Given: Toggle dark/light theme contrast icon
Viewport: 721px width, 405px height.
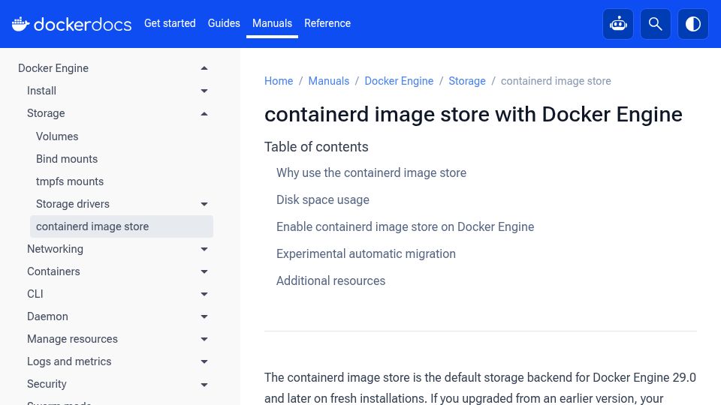Looking at the screenshot, I should 693,24.
